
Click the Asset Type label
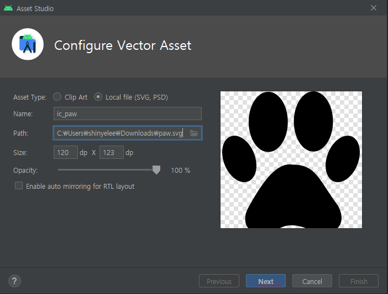click(30, 97)
